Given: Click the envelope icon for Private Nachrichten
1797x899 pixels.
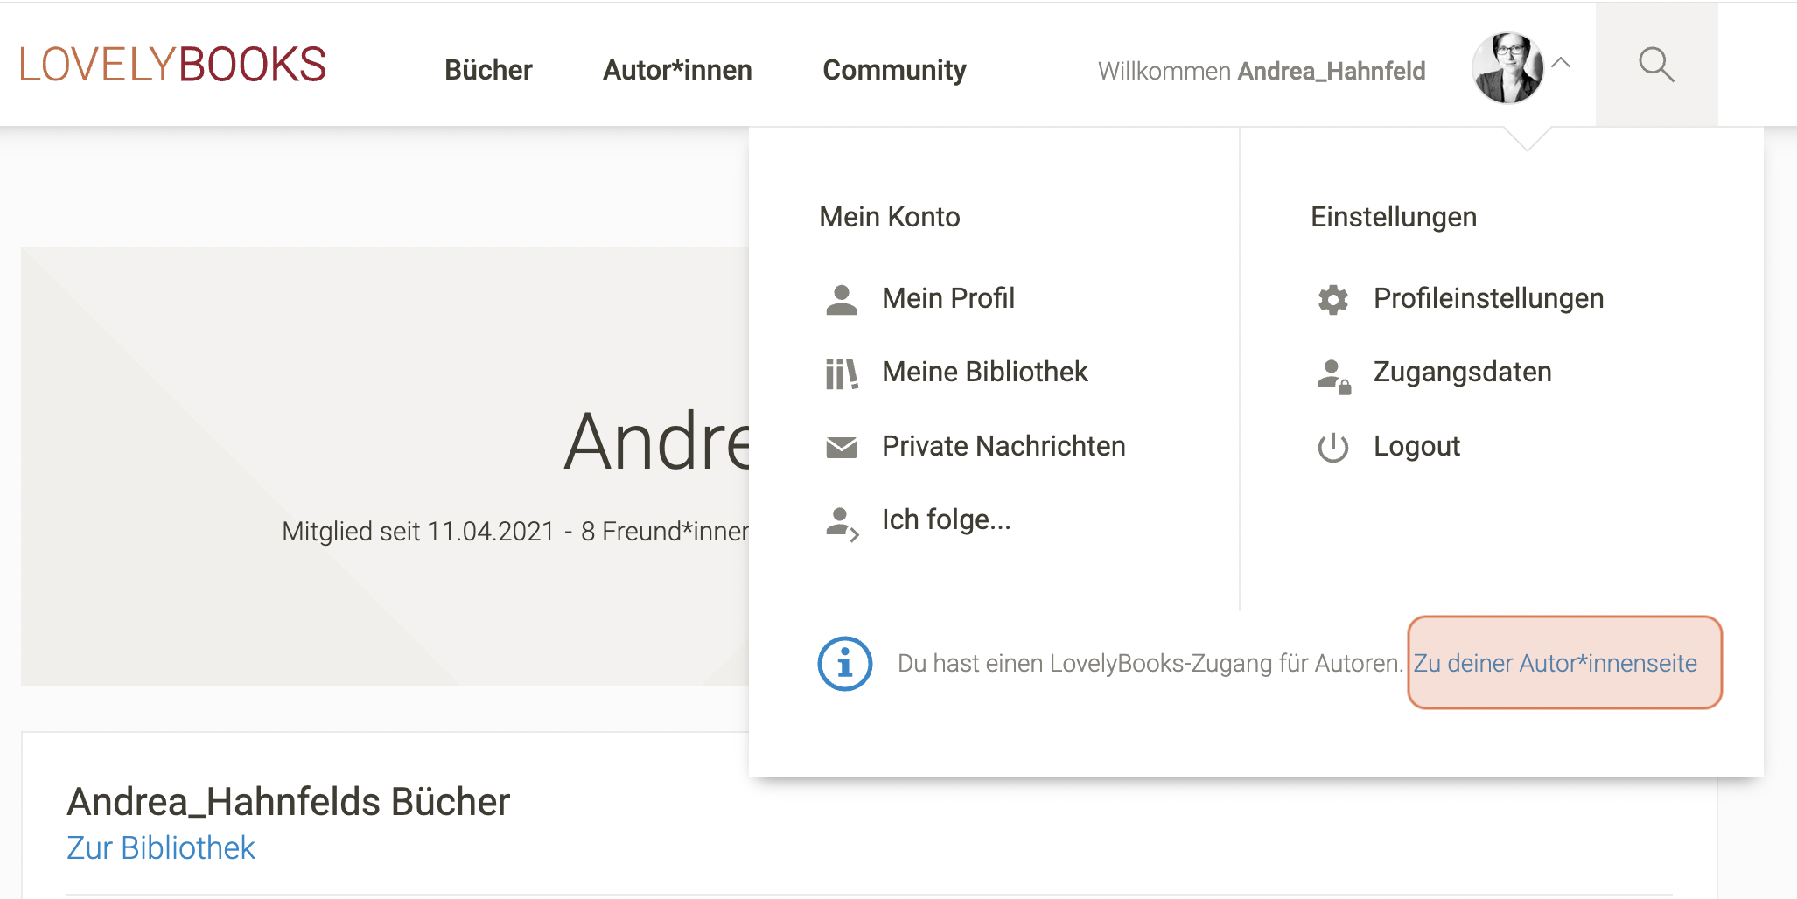Looking at the screenshot, I should (842, 448).
